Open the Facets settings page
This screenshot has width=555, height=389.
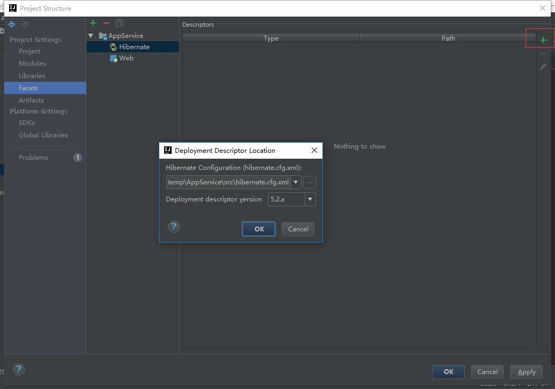(45, 88)
